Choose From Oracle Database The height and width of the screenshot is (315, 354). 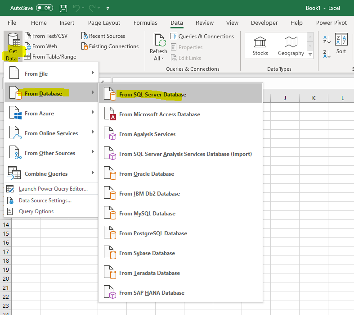point(181,173)
